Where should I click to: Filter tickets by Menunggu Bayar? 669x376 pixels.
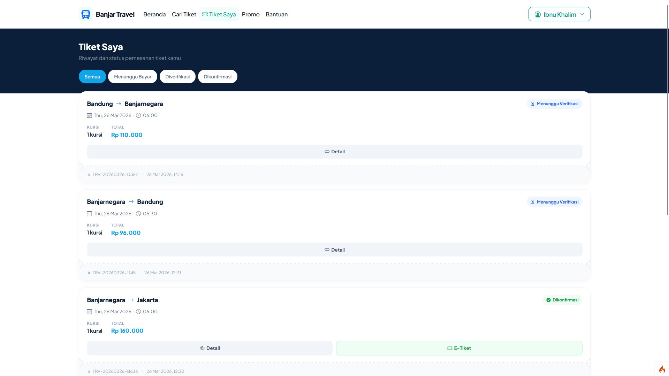tap(132, 77)
